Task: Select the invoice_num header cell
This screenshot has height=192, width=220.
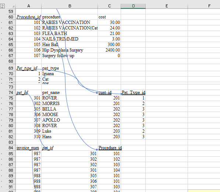Action: pyautogui.click(x=29, y=148)
